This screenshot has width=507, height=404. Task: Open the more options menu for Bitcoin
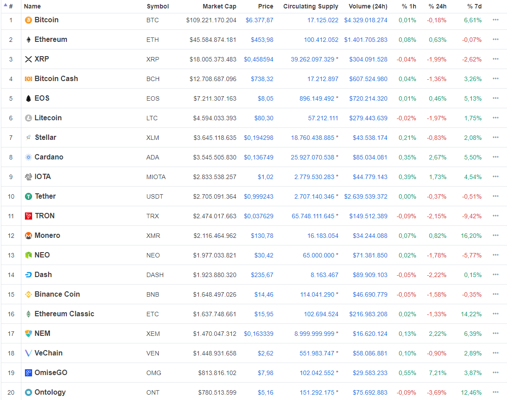click(x=495, y=20)
